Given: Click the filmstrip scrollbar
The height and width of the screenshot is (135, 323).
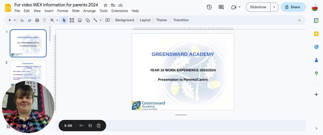Looking at the screenshot, I should pos(50,33).
